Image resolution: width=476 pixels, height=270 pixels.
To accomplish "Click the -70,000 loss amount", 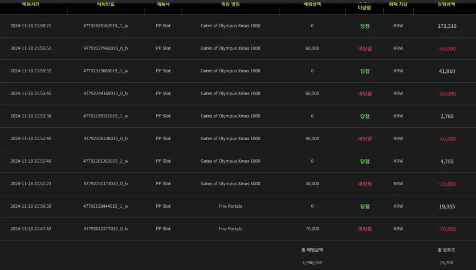I will [446, 229].
